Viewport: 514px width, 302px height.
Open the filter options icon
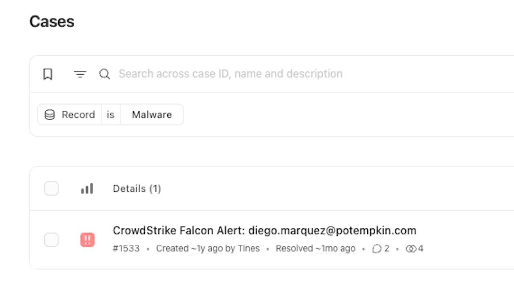pos(80,74)
